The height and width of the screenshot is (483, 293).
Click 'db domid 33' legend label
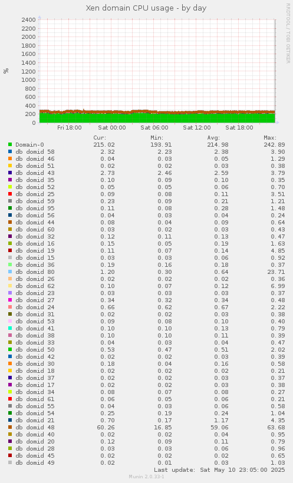[x=35, y=343]
